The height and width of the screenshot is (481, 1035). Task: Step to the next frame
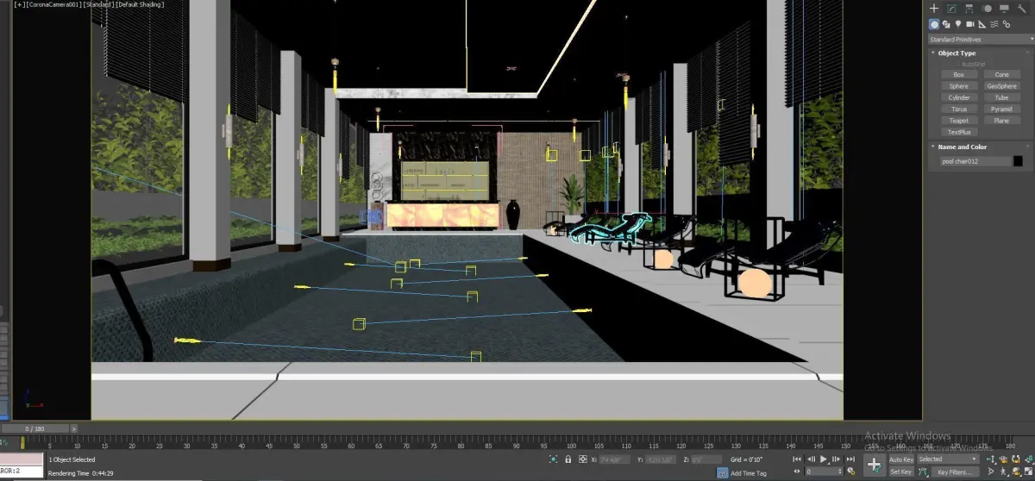[836, 459]
